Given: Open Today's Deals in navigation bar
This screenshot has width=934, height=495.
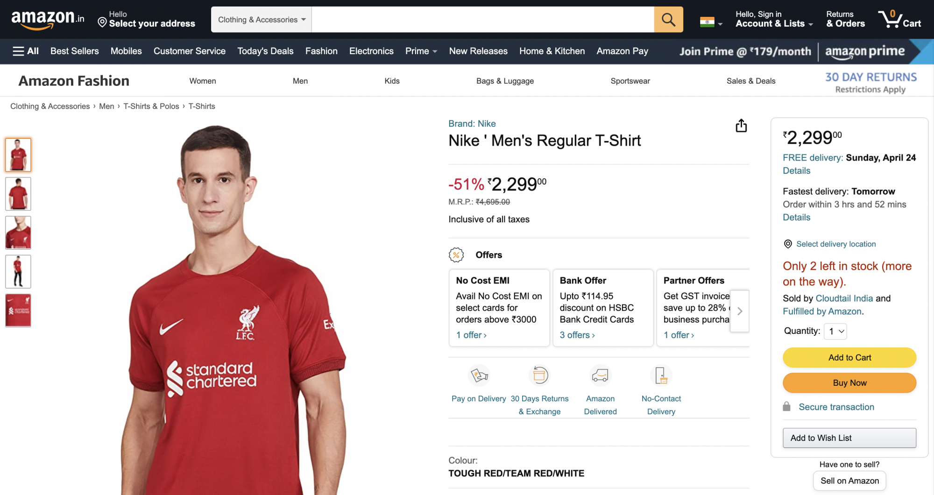Looking at the screenshot, I should coord(265,51).
